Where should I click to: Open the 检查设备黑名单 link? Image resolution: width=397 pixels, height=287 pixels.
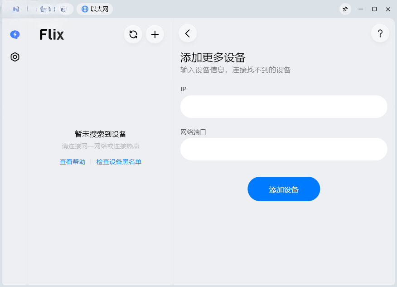[119, 162]
